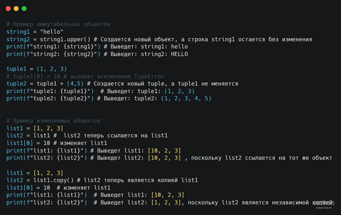
Task: Click the yellow minimize window dot
Action: pos(16,9)
